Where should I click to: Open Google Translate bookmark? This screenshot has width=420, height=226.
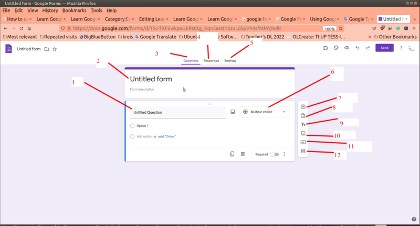[x=155, y=37]
